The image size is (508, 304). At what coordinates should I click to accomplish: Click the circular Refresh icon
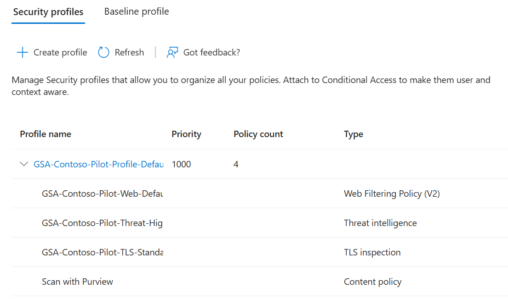104,52
